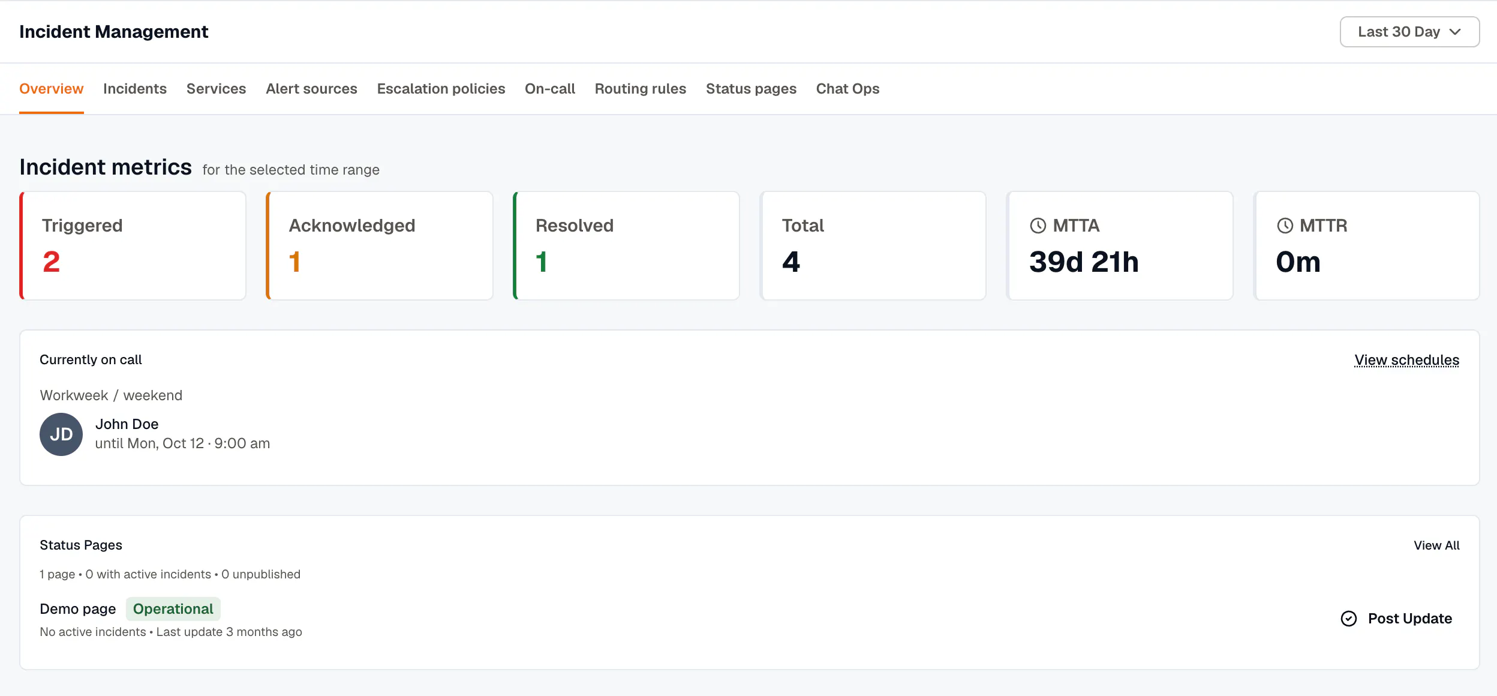Screen dimensions: 1497x696
Task: Open the Triggered incidents card
Action: 133,246
